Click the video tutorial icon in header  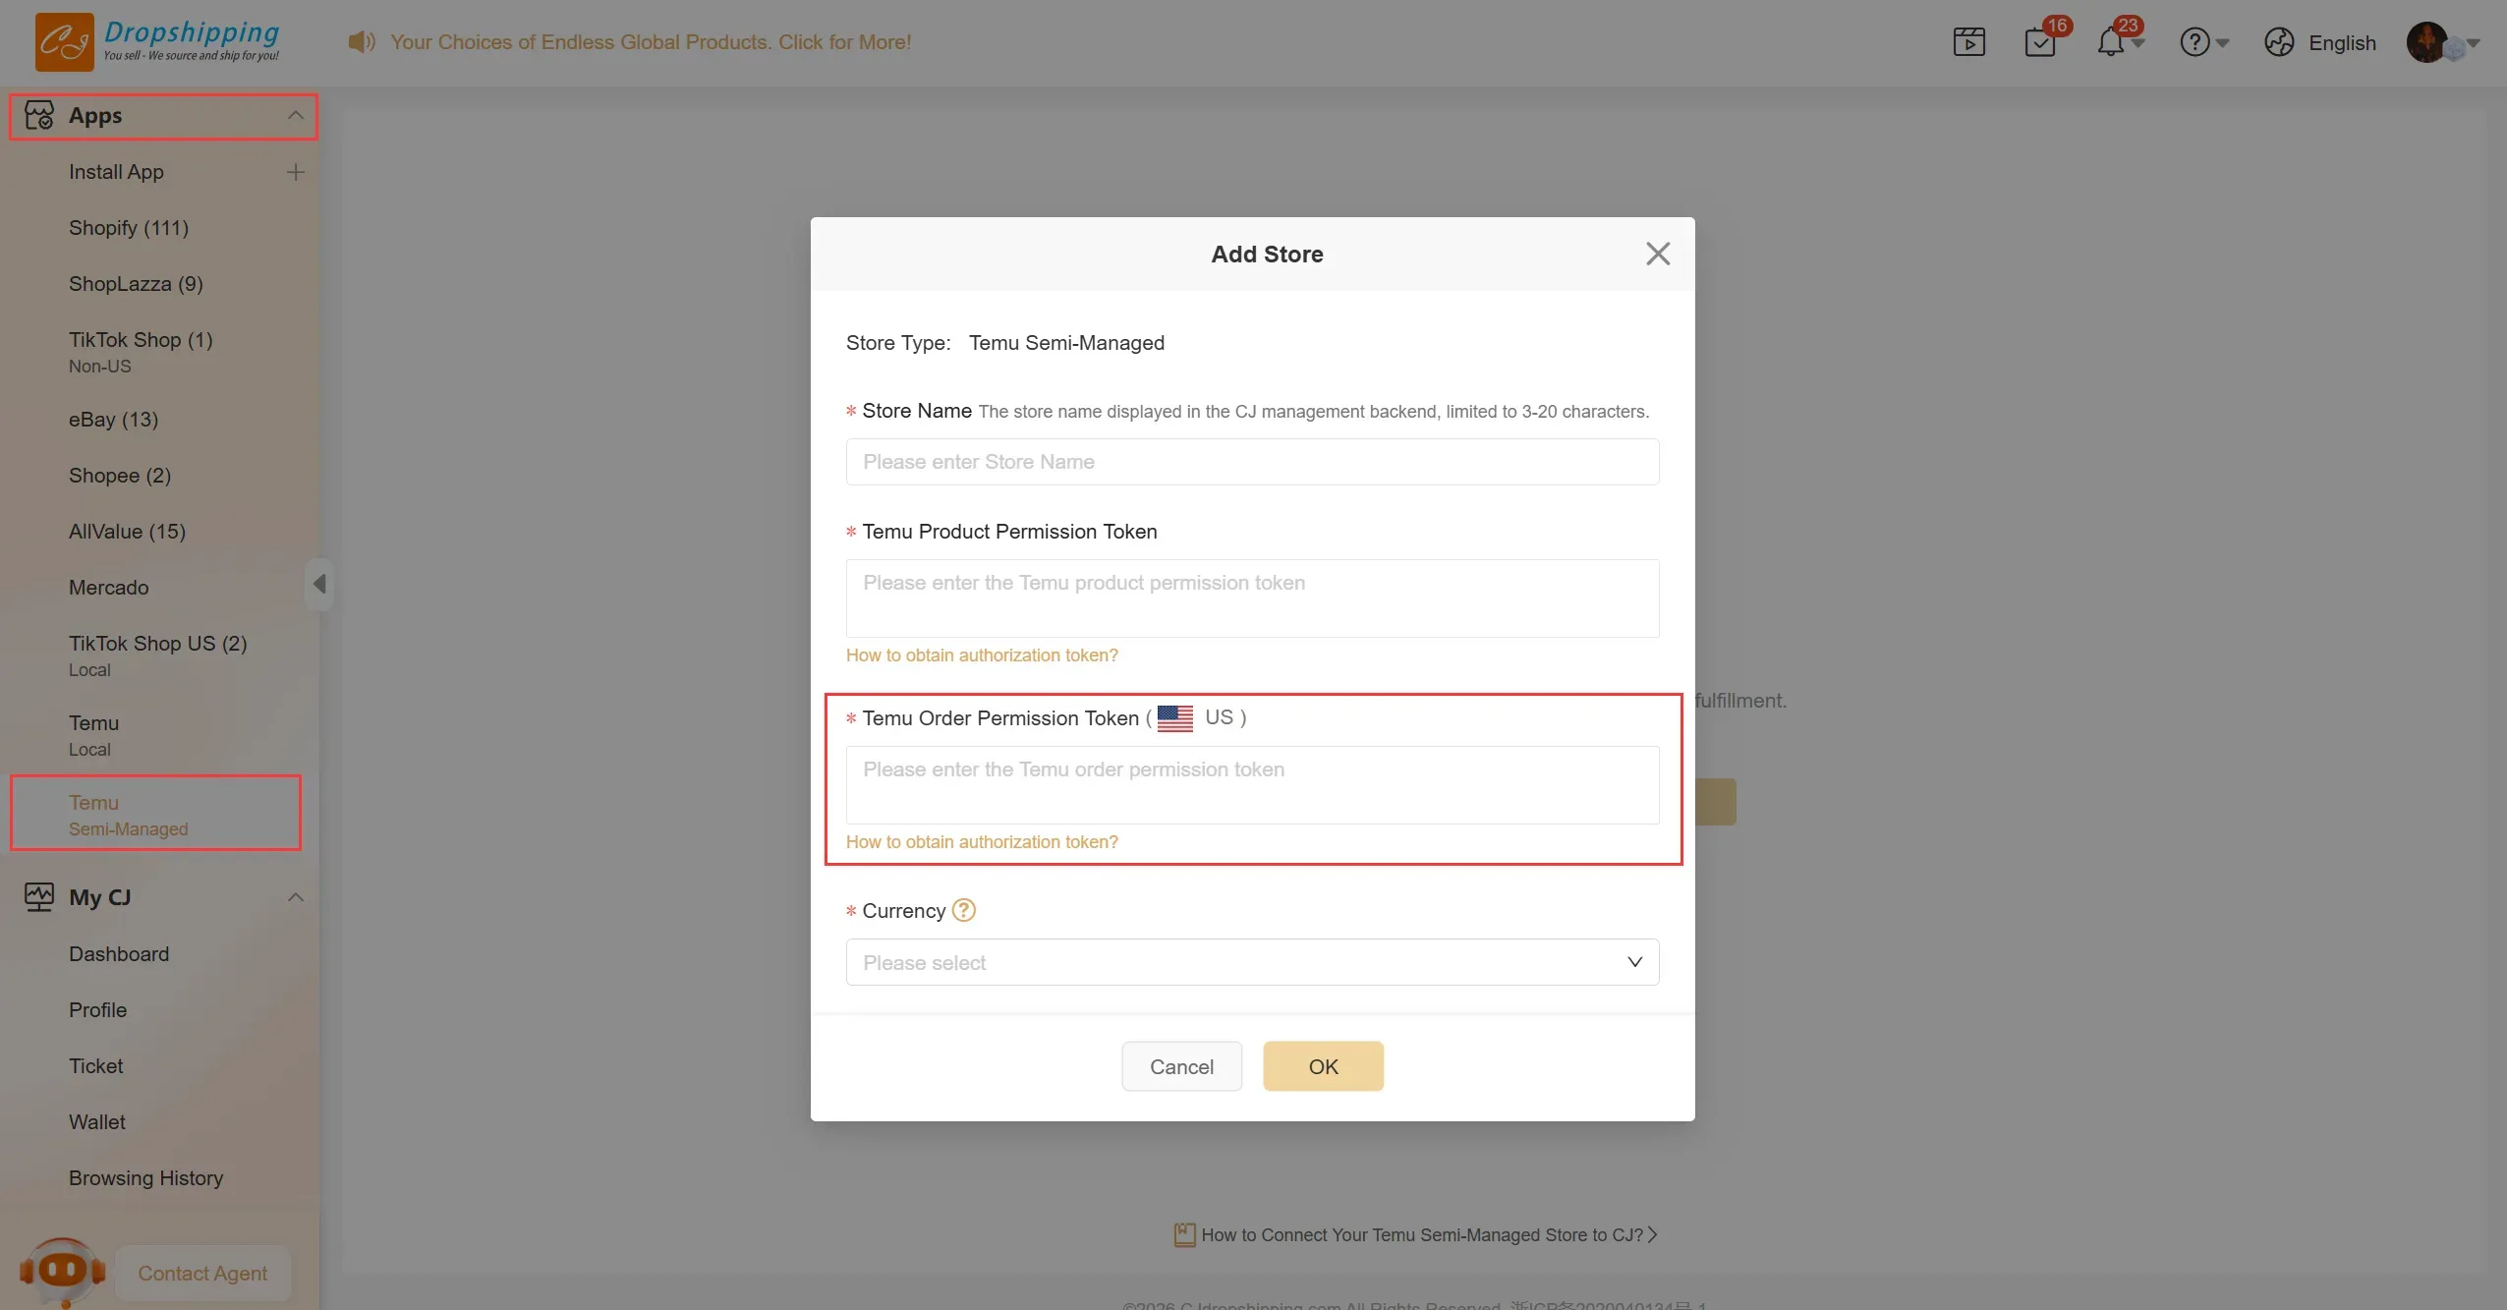pos(1968,42)
